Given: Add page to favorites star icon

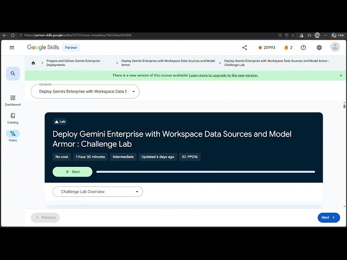Looking at the screenshot, I should [x=293, y=35].
